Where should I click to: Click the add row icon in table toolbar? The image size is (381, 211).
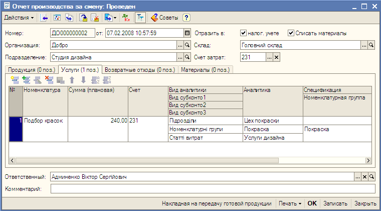tap(15, 79)
